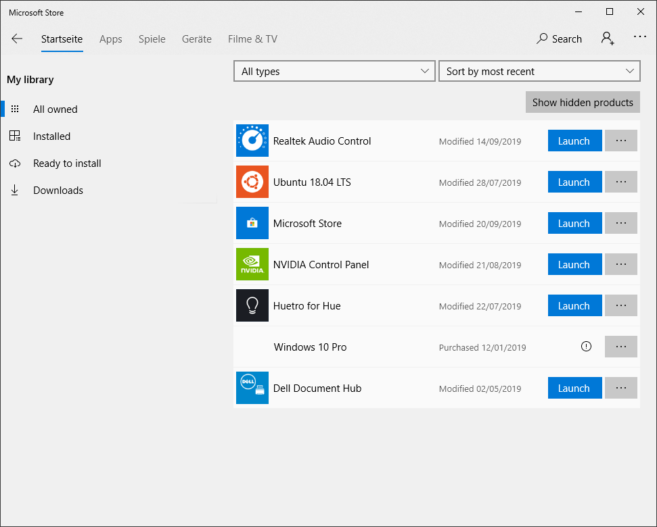The width and height of the screenshot is (657, 527).
Task: Click the Realtek Audio Control app icon
Action: tap(252, 141)
